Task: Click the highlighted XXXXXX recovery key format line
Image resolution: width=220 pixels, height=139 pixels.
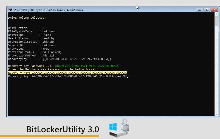Action: 67,73
